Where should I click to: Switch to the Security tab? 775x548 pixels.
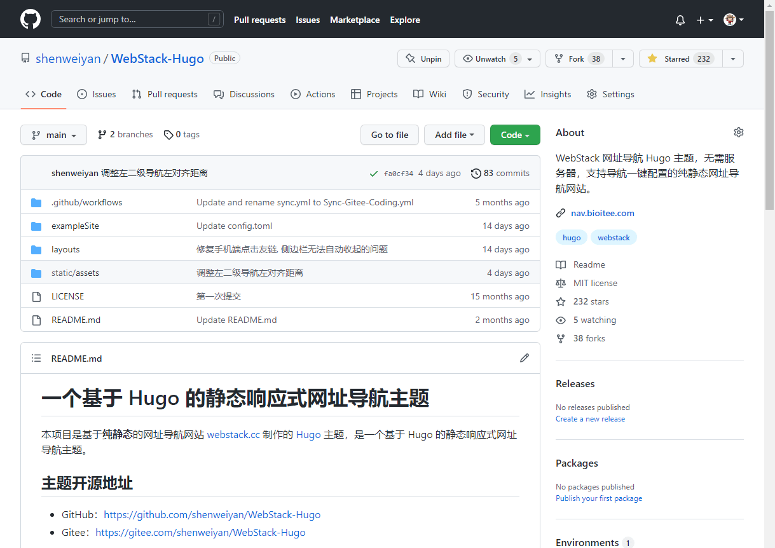[486, 94]
